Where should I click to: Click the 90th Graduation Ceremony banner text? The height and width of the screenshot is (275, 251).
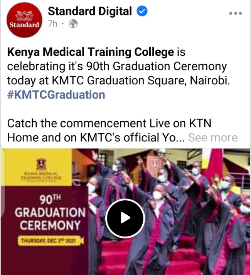pos(50,213)
